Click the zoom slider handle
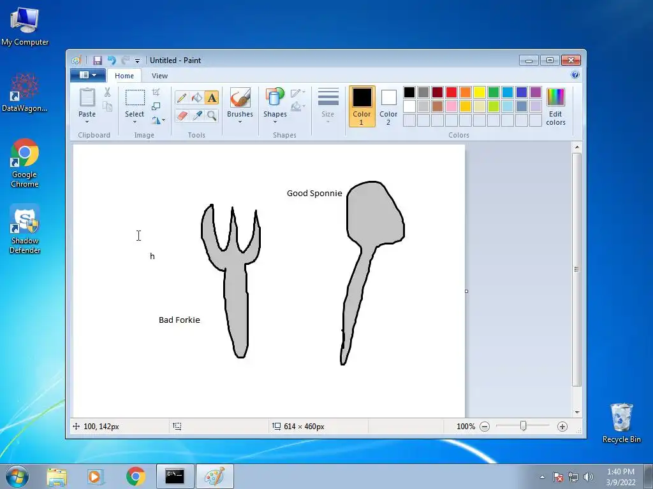This screenshot has height=489, width=653. click(523, 426)
